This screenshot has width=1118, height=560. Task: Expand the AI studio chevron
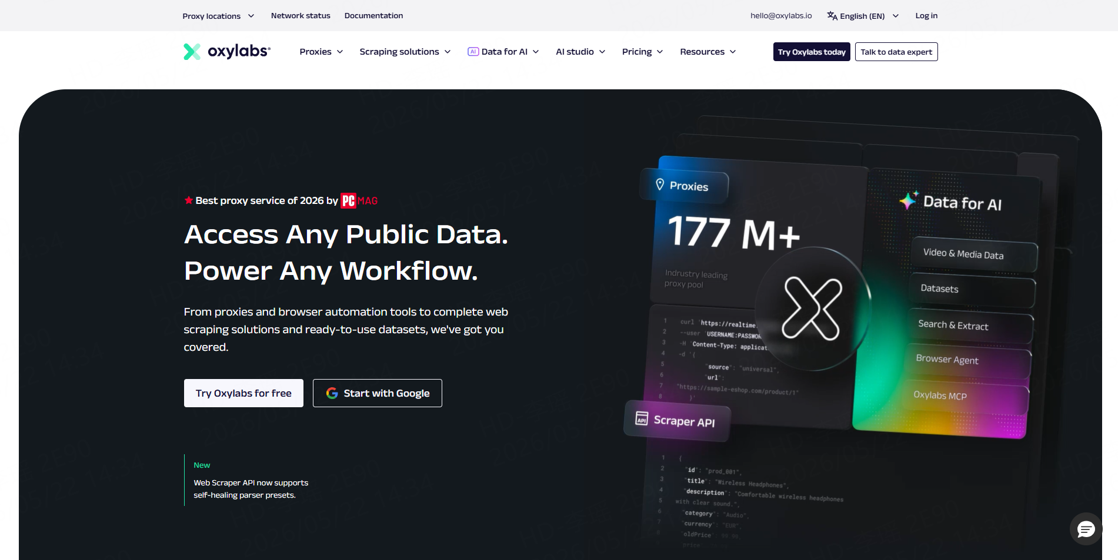pyautogui.click(x=602, y=52)
